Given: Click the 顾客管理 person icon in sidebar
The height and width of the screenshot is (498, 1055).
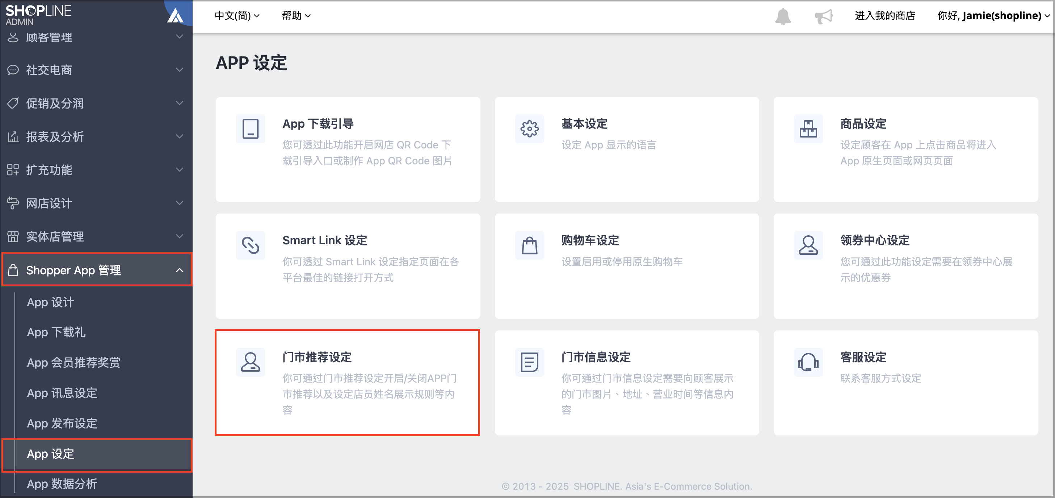Looking at the screenshot, I should click(x=13, y=38).
